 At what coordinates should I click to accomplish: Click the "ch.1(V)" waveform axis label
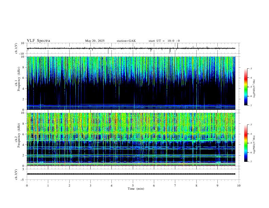coord(16,48)
